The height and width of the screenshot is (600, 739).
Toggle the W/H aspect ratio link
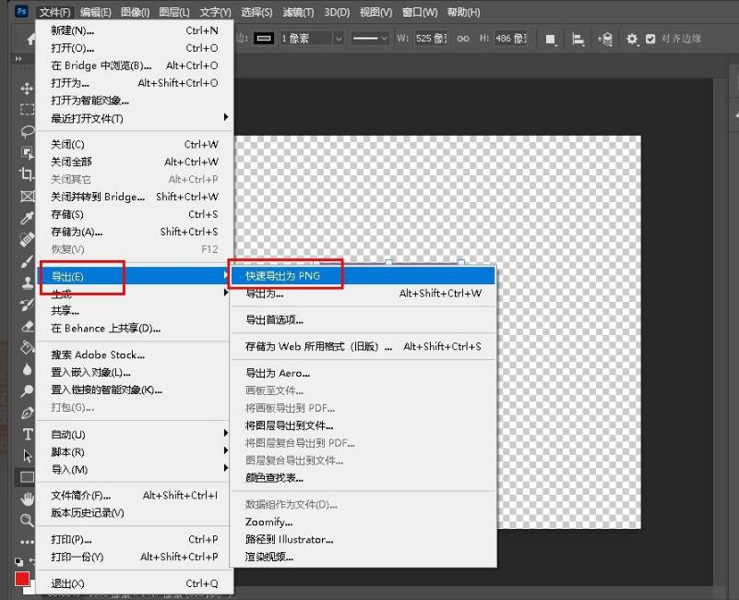460,39
